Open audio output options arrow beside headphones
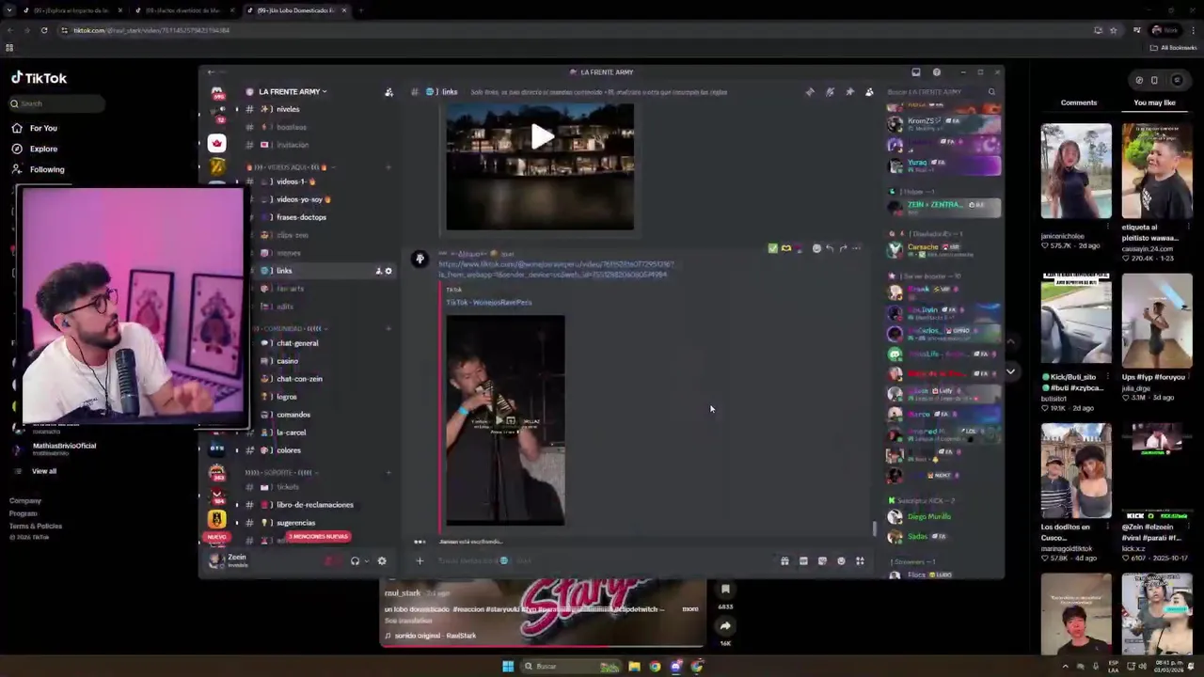Image resolution: width=1204 pixels, height=677 pixels. pos(367,561)
